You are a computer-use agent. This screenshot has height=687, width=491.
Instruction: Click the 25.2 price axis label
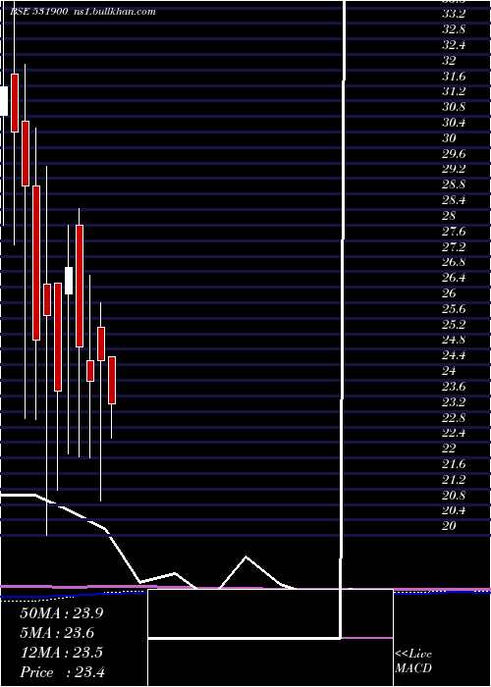tap(454, 324)
